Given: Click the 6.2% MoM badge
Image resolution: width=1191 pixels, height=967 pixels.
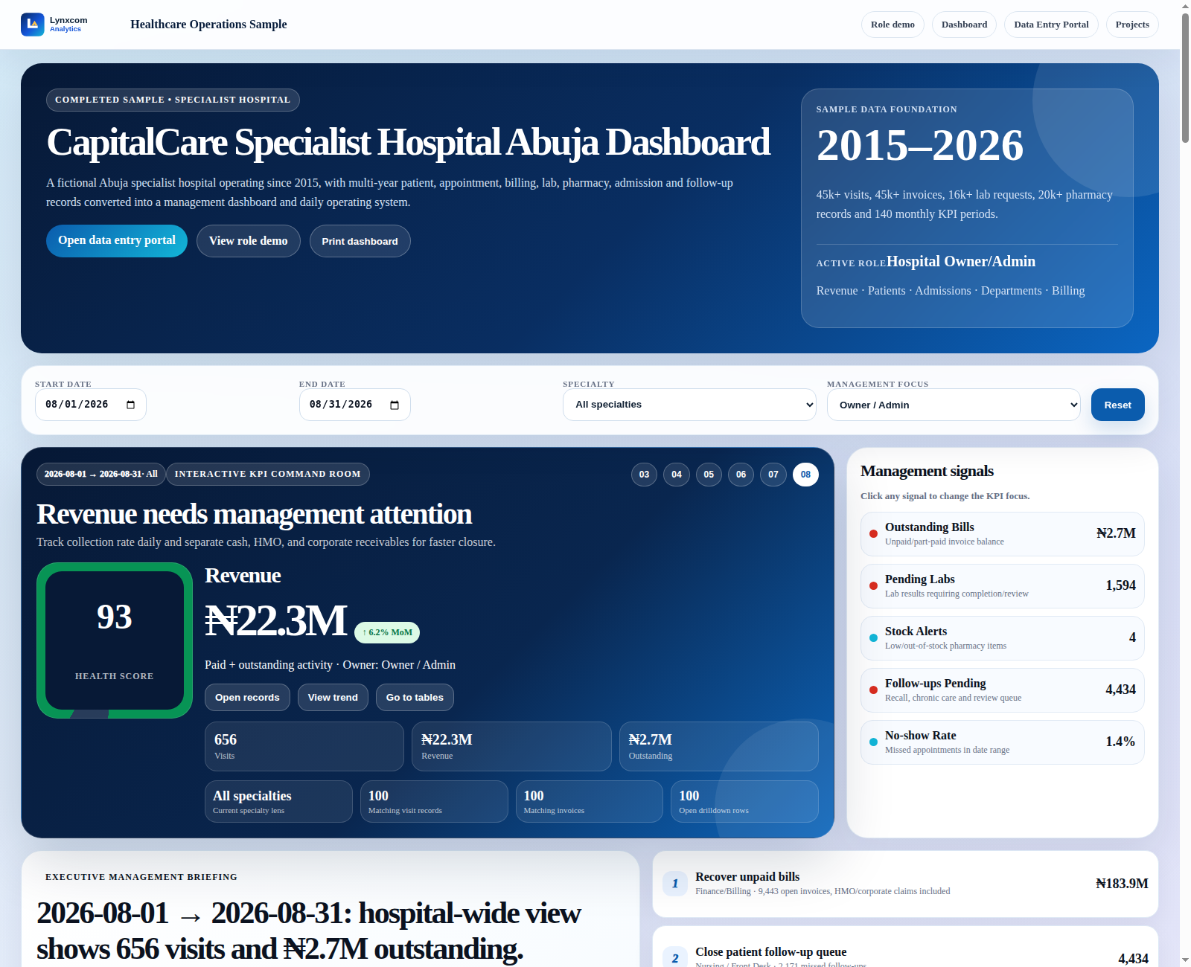Looking at the screenshot, I should 387,632.
